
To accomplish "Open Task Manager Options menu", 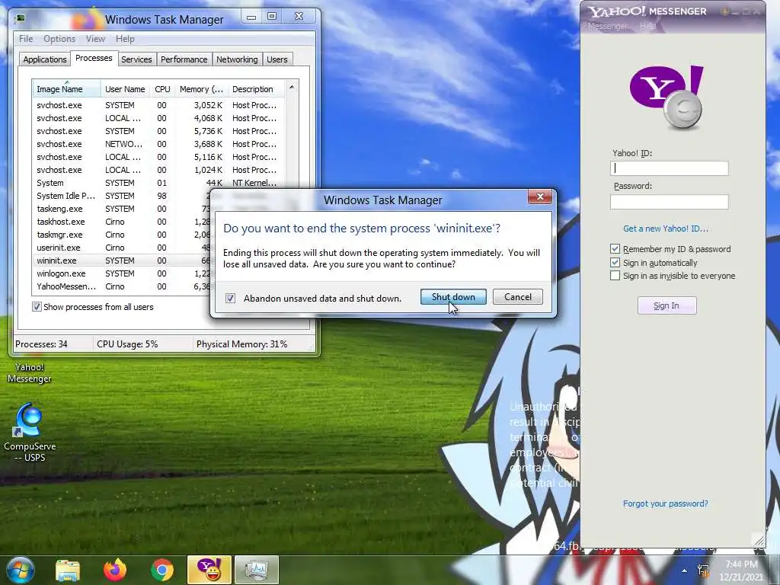I will coord(59,39).
